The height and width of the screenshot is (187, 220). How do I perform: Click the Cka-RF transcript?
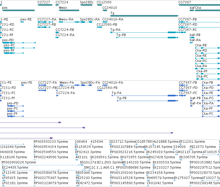pyautogui.click(x=208, y=74)
